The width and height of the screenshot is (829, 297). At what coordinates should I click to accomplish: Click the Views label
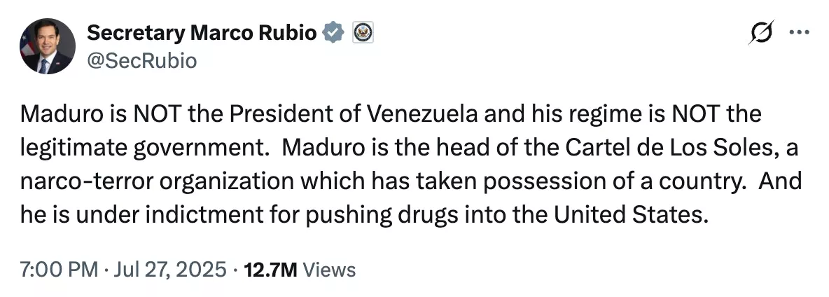coord(331,270)
